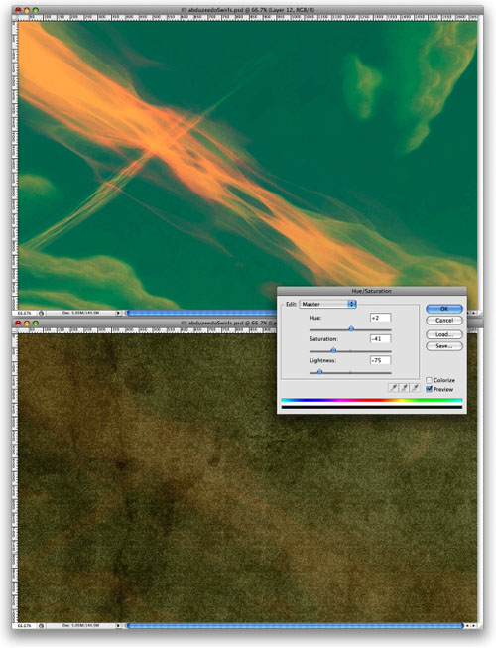
Task: Click the Save... button
Action: click(x=444, y=346)
